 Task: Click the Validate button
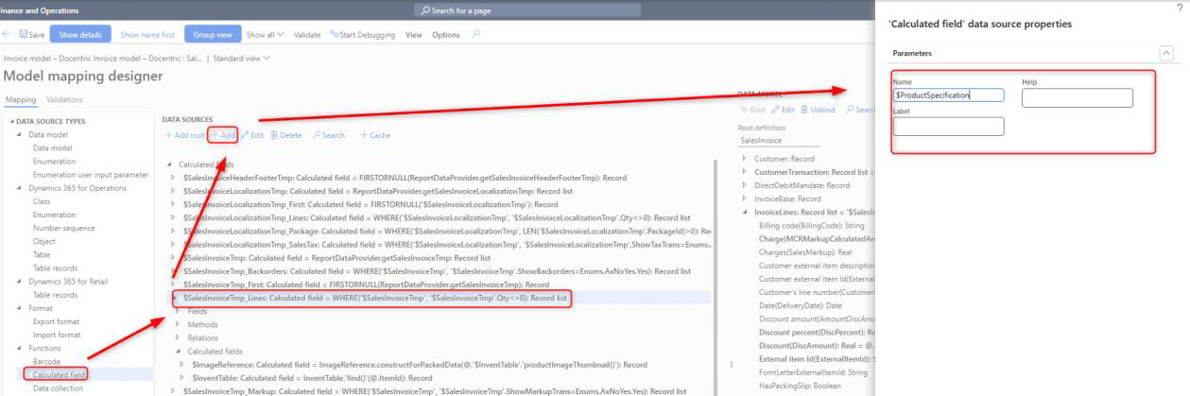(x=307, y=35)
